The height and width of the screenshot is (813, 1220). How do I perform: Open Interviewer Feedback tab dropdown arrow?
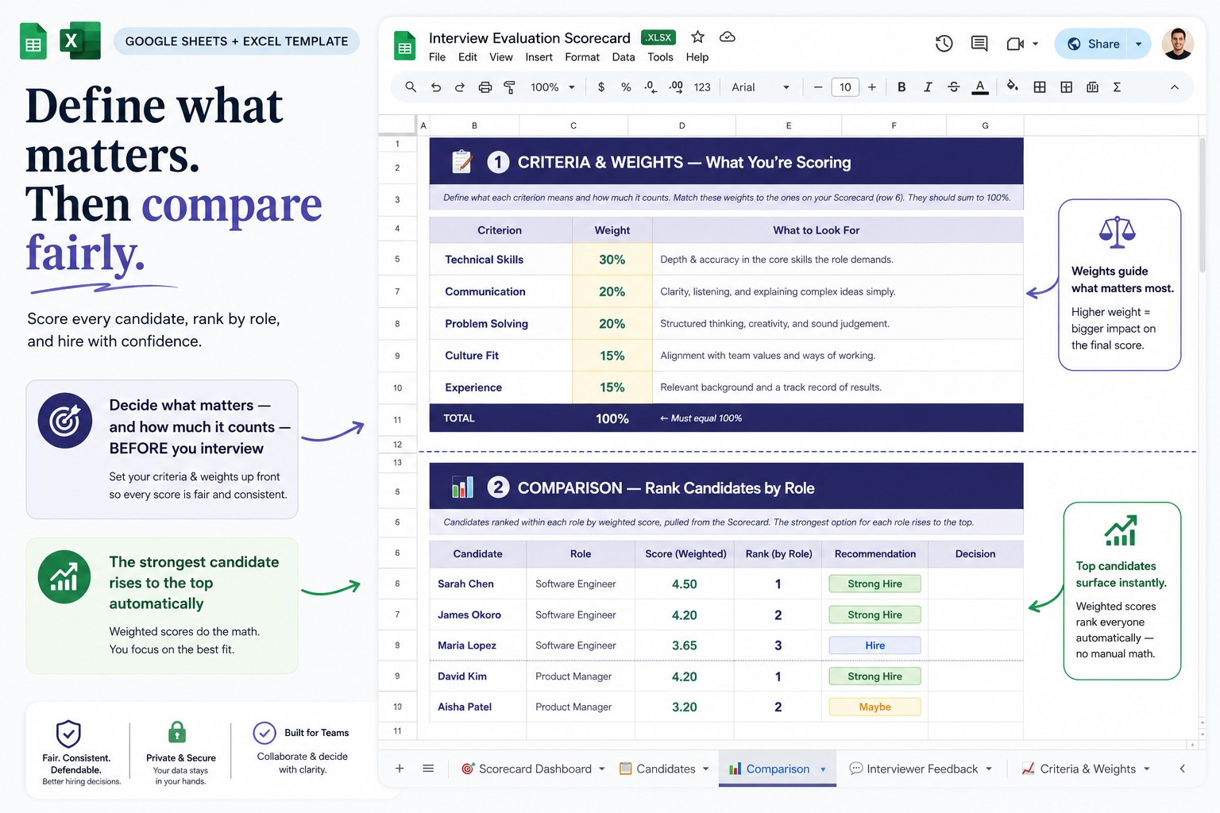(x=989, y=769)
